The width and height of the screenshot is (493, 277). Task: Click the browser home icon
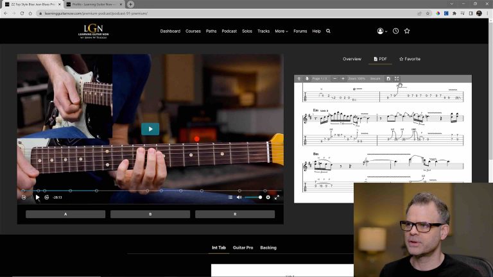(30, 13)
